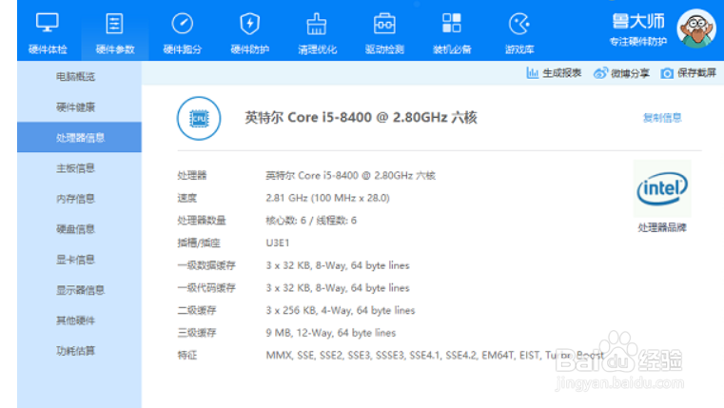Click the speed value 2.81 GHz (100 MHz x 28.0)

tap(328, 198)
